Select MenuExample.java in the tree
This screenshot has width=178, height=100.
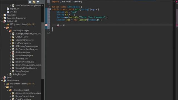(24, 56)
